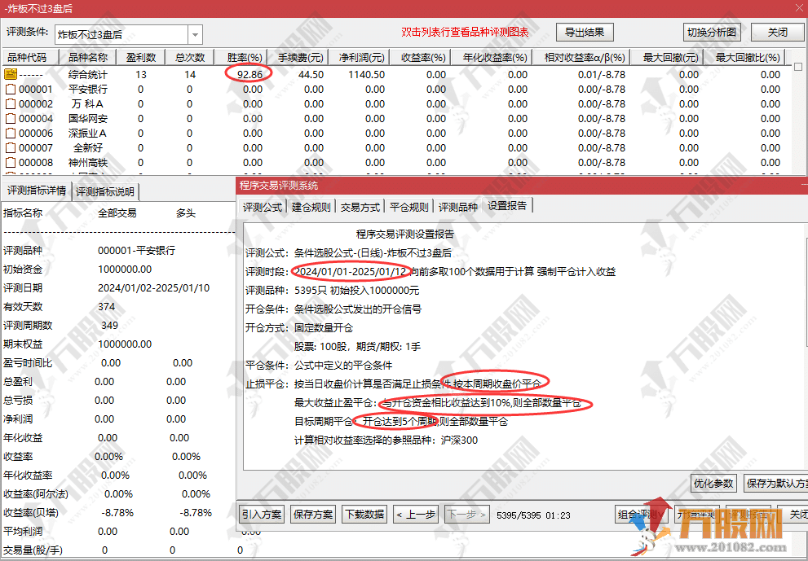808x561 pixels.
Task: Click the 导出结果 button
Action: click(x=585, y=33)
